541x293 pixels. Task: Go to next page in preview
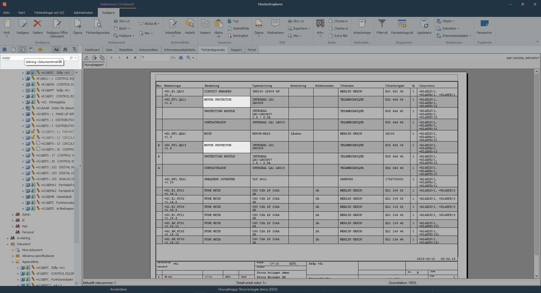click(x=127, y=58)
